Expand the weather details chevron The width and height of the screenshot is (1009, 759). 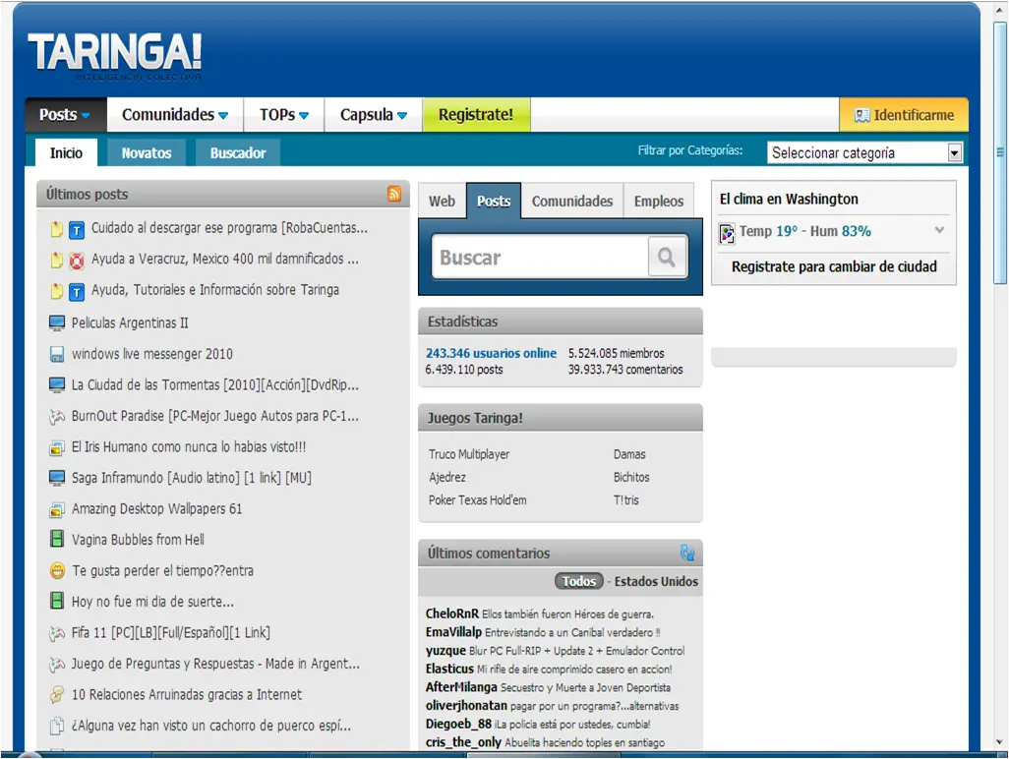pos(939,230)
